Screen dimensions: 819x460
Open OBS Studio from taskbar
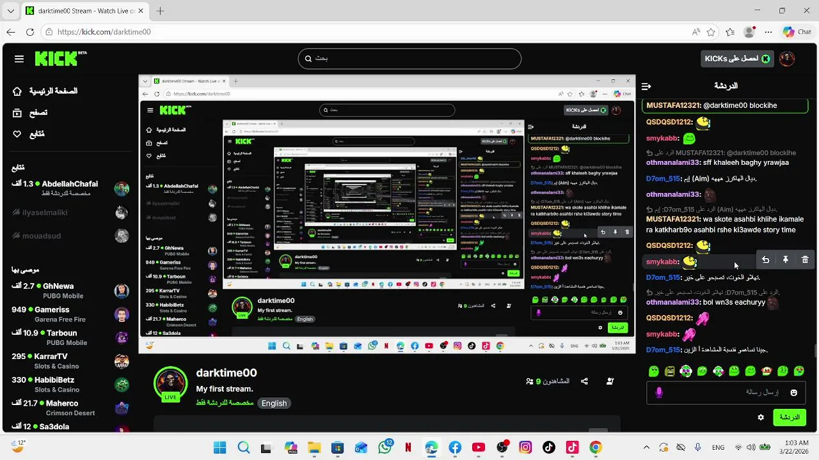[502, 448]
